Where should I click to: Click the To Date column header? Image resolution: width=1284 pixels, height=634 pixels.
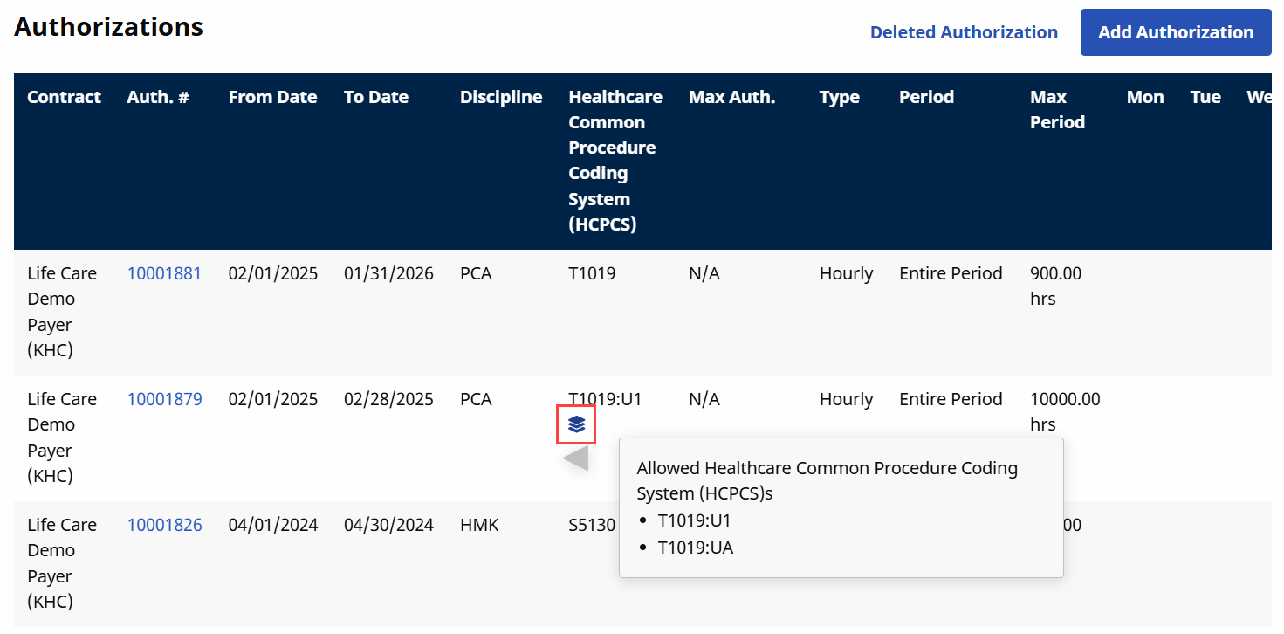375,97
